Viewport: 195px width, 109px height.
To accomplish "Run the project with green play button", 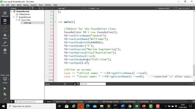I will point(5,89).
